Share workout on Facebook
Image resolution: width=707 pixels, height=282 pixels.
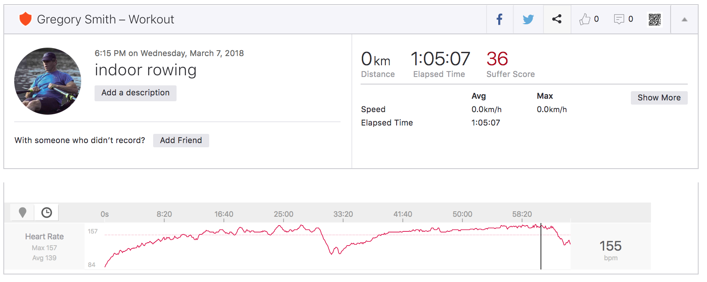coord(500,19)
